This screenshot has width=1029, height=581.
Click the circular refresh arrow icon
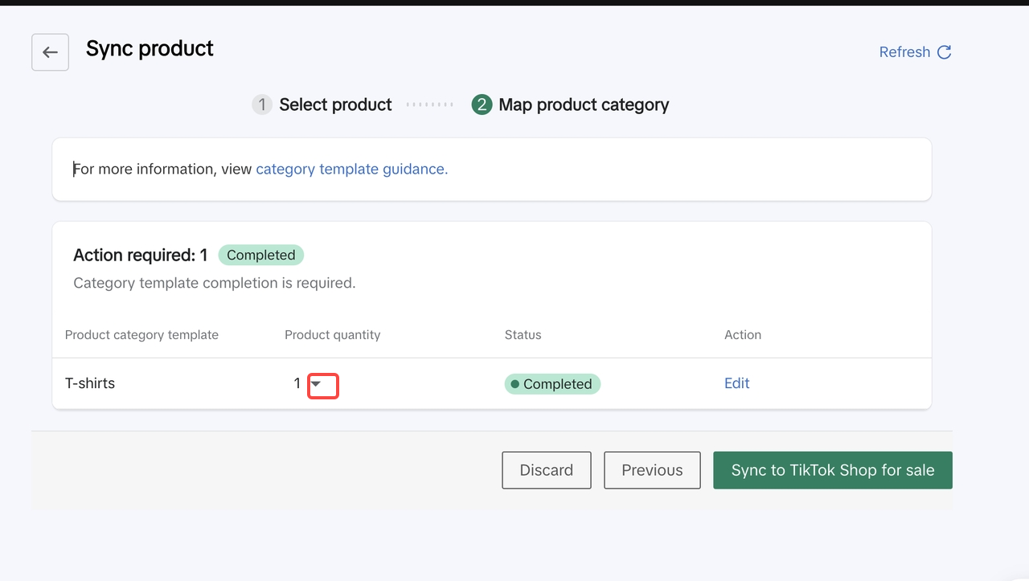tap(945, 52)
